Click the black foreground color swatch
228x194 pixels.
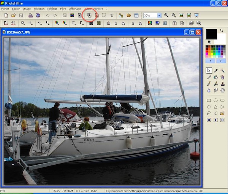pyautogui.click(x=211, y=34)
